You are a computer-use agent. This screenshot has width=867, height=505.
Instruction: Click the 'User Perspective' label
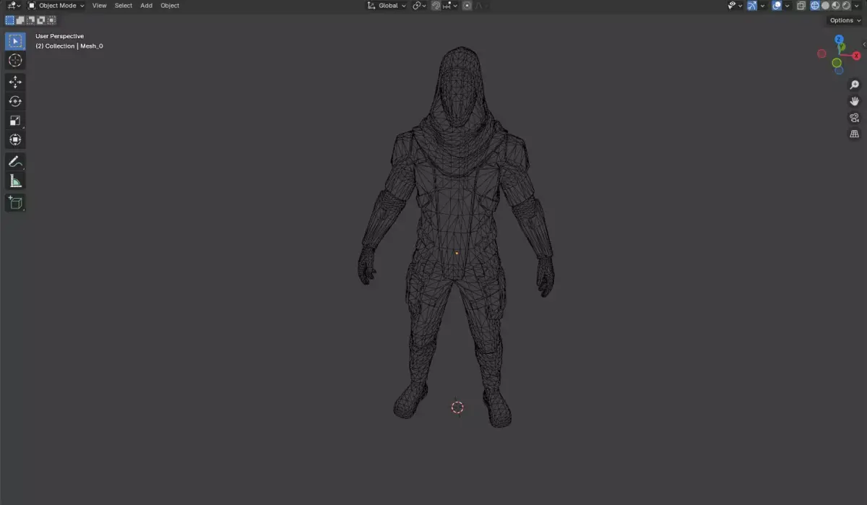coord(60,36)
